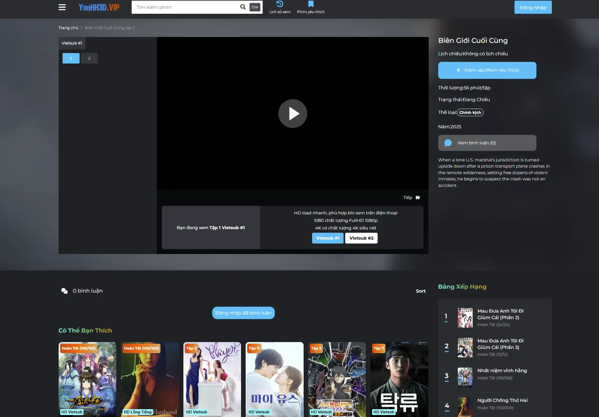Select the Vietsub #1 server option
Viewport: 599px width, 417px height.
pyautogui.click(x=328, y=238)
